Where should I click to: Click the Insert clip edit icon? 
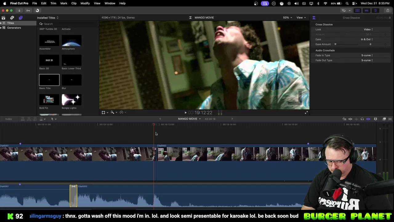(x=29, y=119)
